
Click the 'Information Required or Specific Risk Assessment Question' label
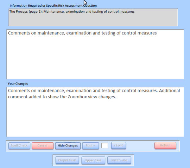click(x=53, y=6)
